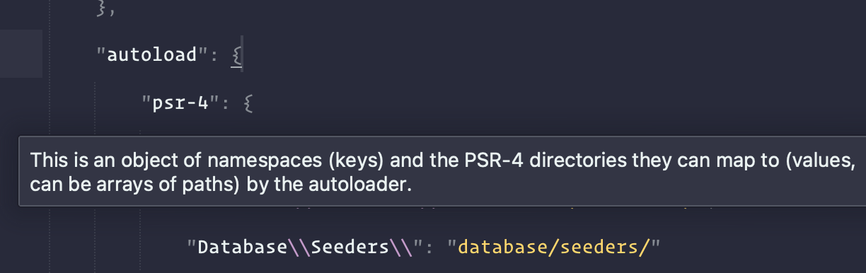Click the colon after the "autoload" key

click(214, 55)
